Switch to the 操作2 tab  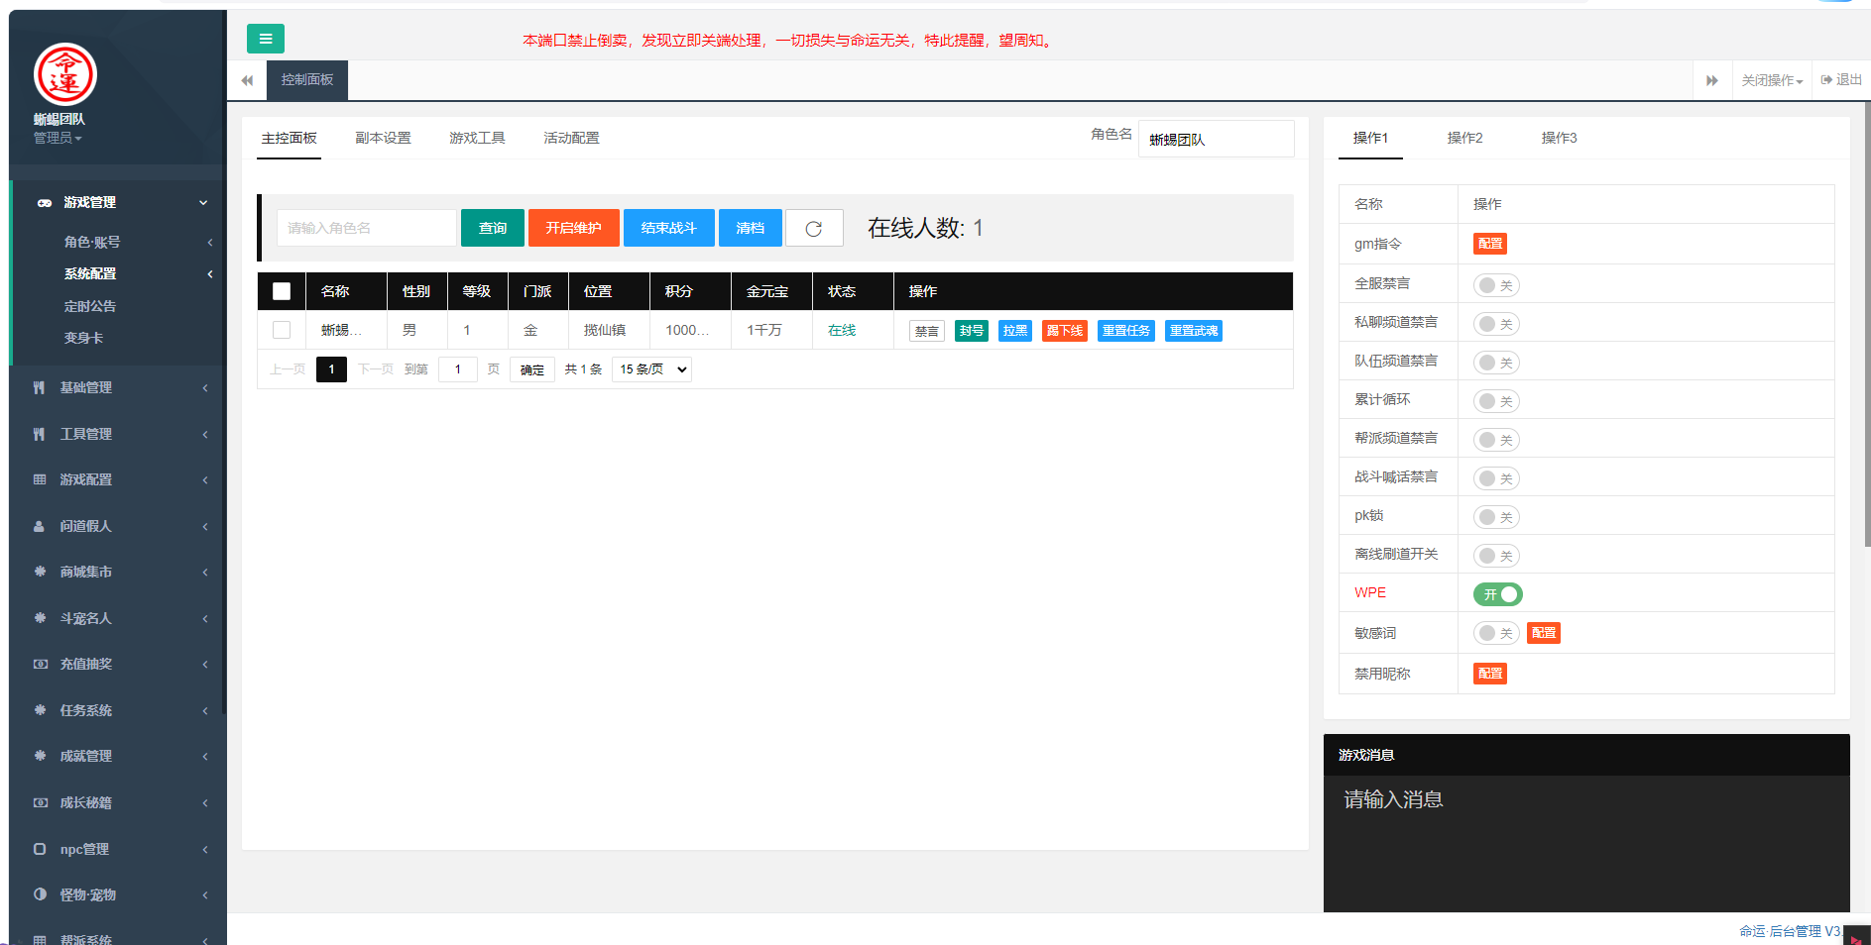(1464, 138)
